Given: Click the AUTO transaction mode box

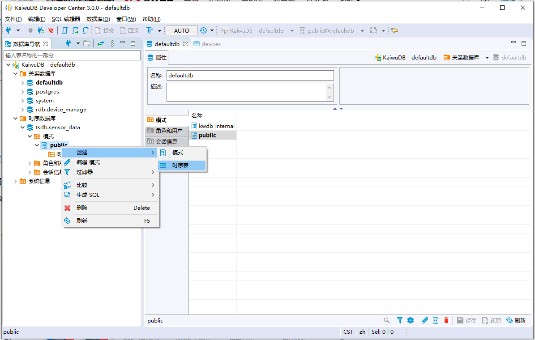Looking at the screenshot, I should [181, 31].
